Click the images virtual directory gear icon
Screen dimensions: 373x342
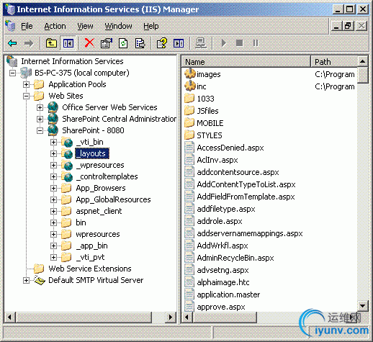click(x=190, y=74)
